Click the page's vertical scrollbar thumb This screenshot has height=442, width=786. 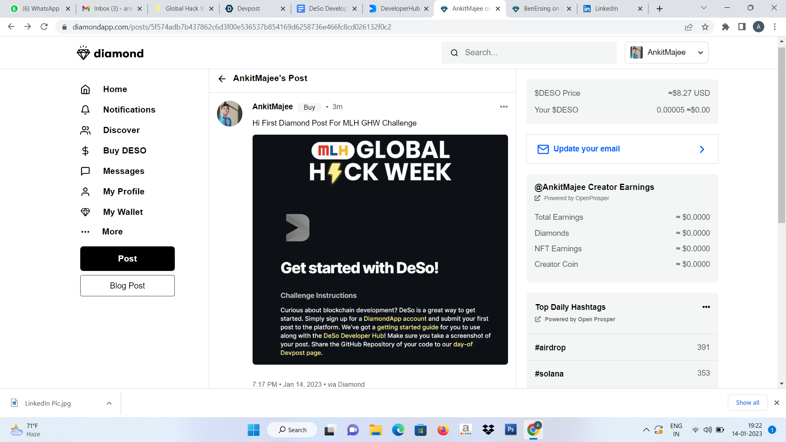(x=781, y=135)
